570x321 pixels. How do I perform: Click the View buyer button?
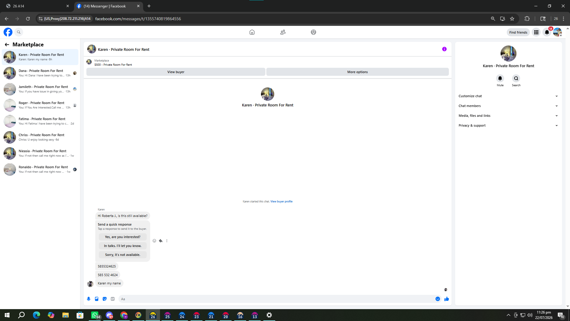tap(176, 72)
